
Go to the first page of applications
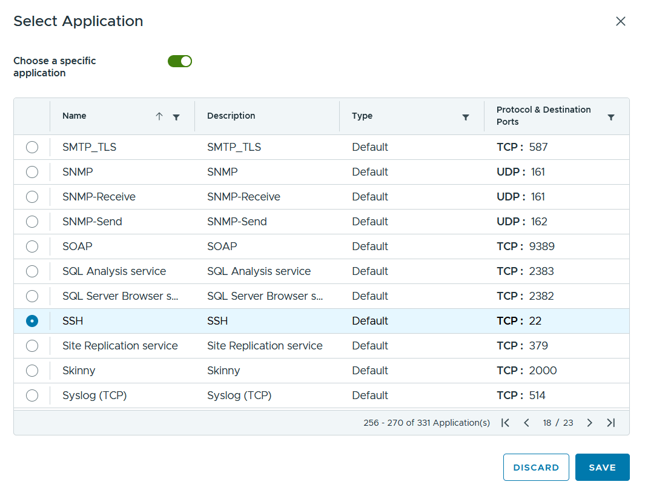(505, 423)
